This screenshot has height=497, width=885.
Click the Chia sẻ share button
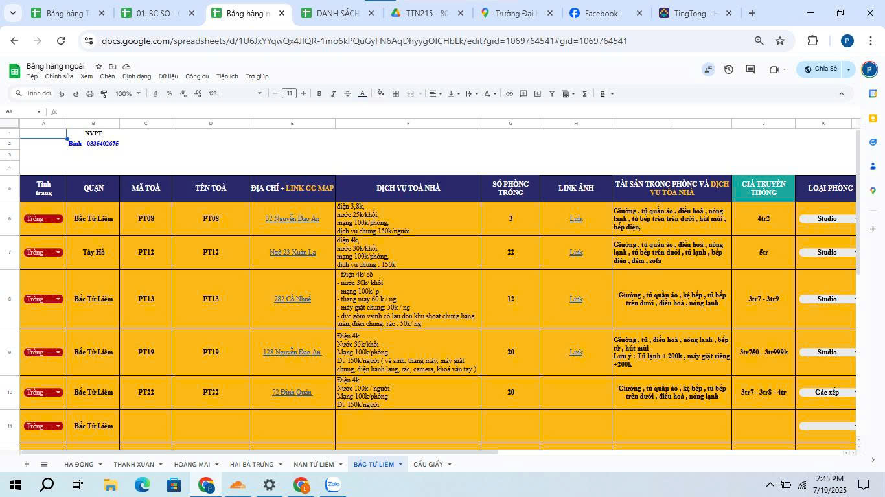(821, 69)
